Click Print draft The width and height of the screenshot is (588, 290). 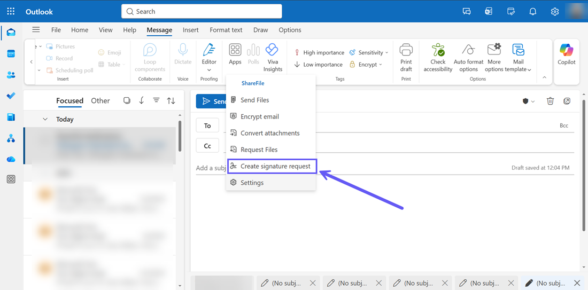point(406,58)
